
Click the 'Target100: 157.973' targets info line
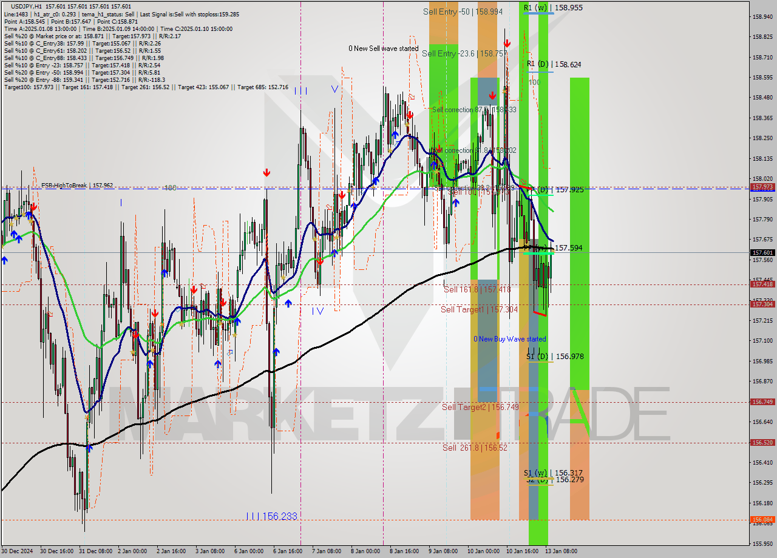pos(146,87)
